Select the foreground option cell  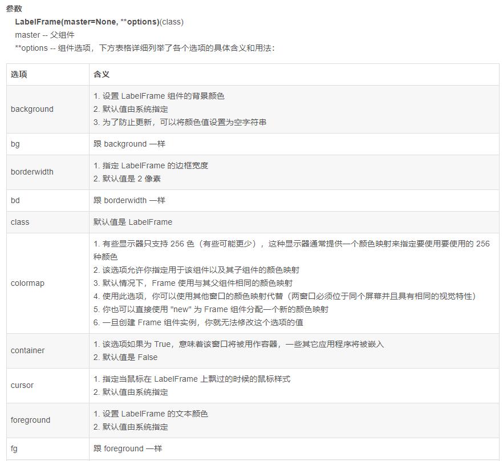coord(29,420)
